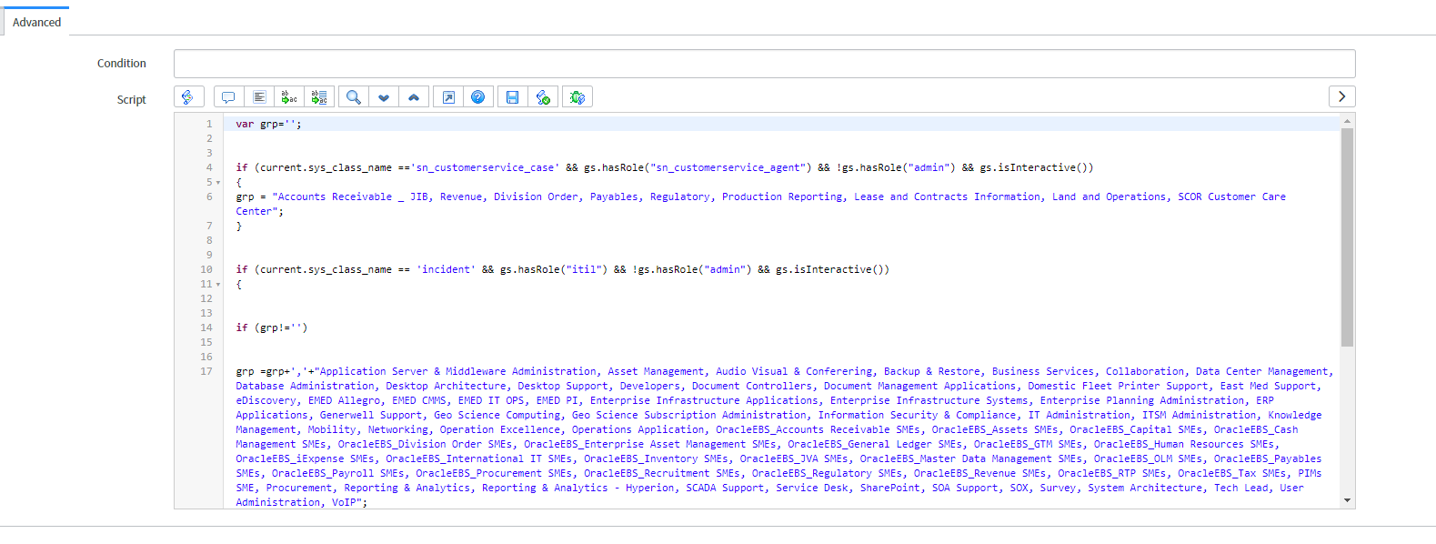Expand the side panel with right chevron

1342,96
